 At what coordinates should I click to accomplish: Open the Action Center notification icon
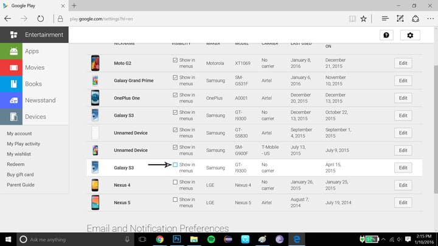[x=408, y=239]
